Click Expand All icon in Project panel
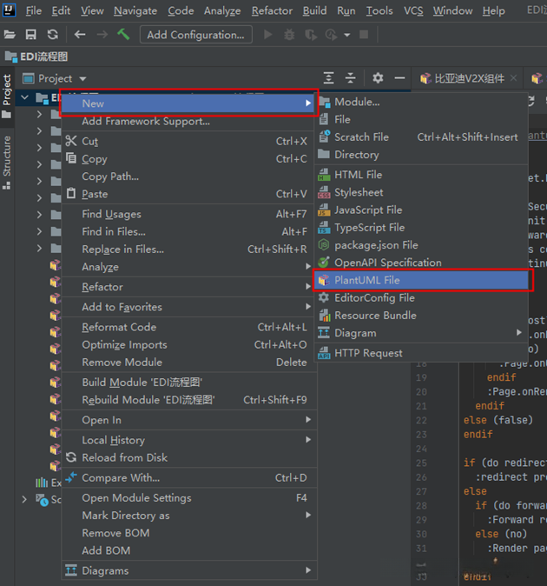Image resolution: width=547 pixels, height=586 pixels. pos(328,78)
